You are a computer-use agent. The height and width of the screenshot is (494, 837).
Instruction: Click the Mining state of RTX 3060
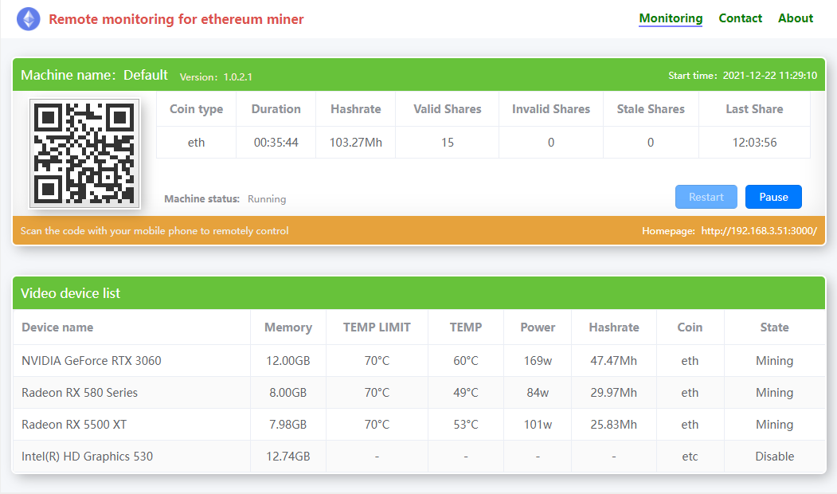tap(775, 360)
